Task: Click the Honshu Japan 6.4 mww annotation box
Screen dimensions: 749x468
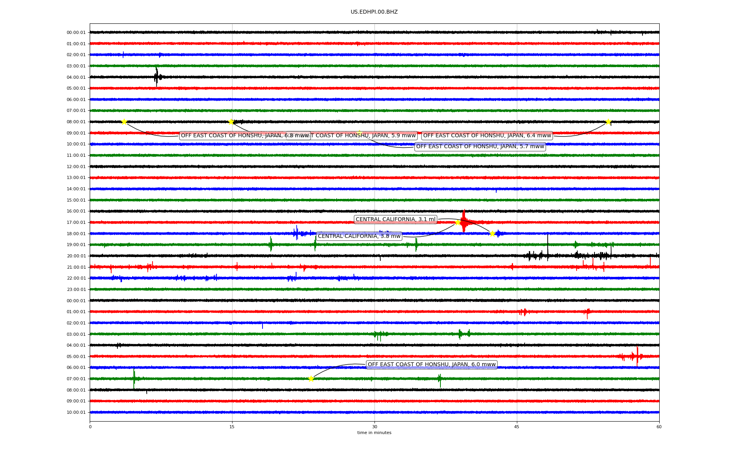Action: [487, 136]
